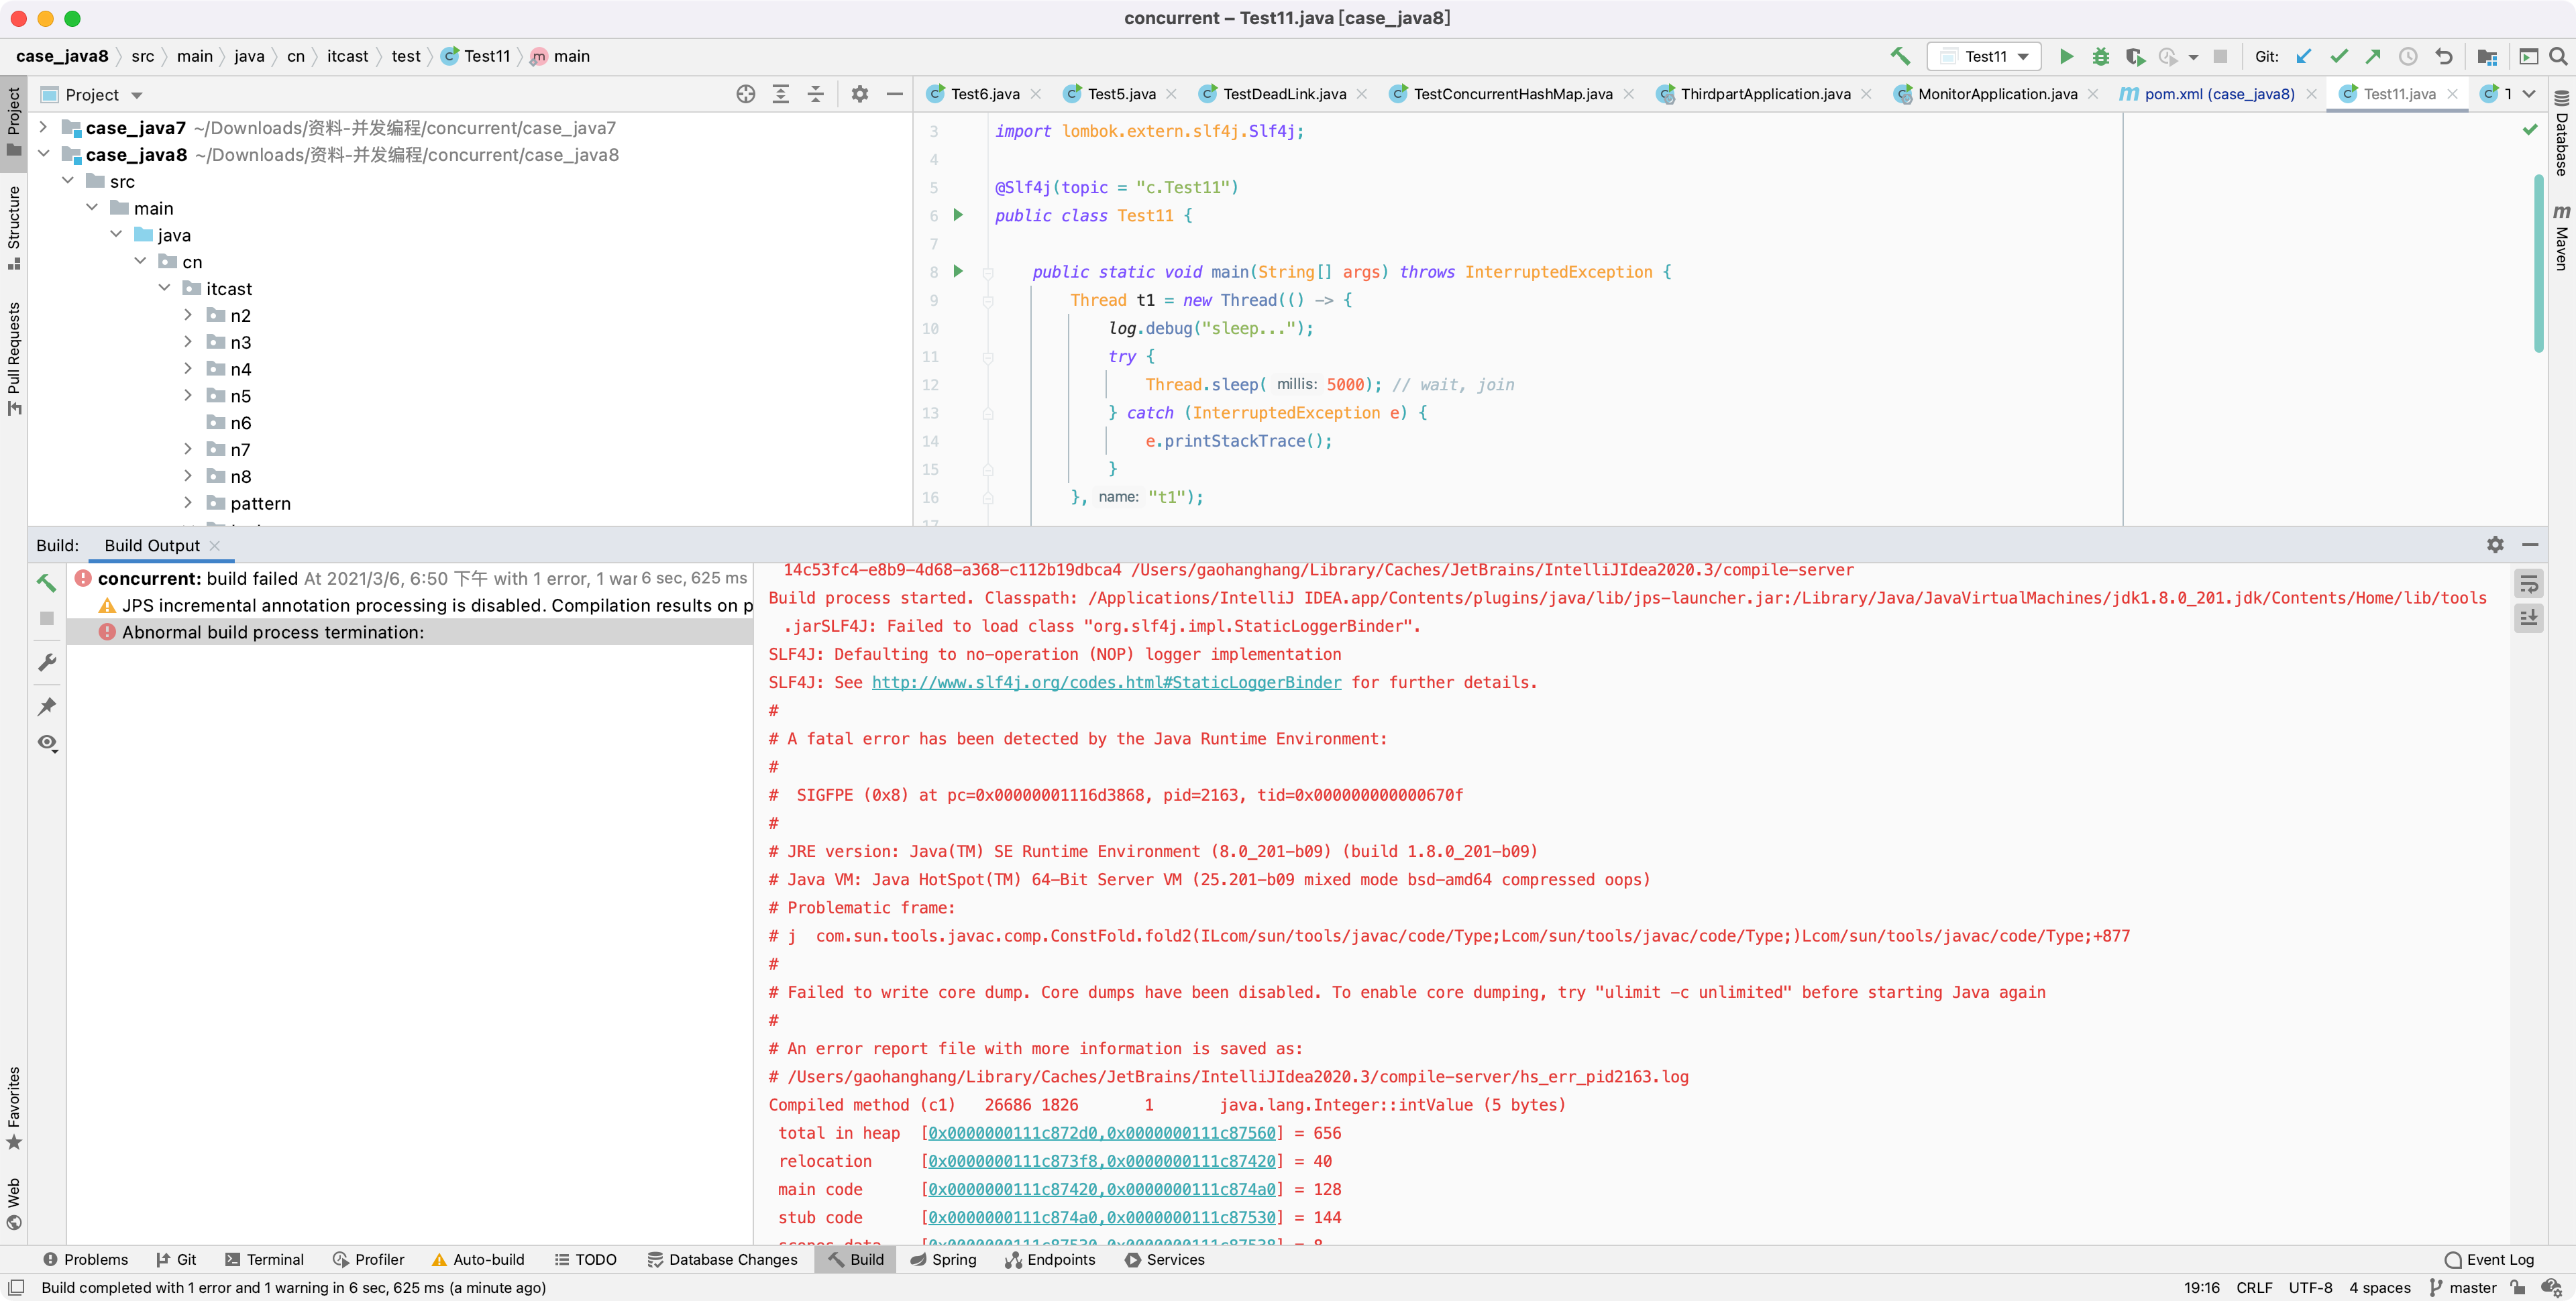
Task: Open Terminal tool window
Action: [x=264, y=1260]
